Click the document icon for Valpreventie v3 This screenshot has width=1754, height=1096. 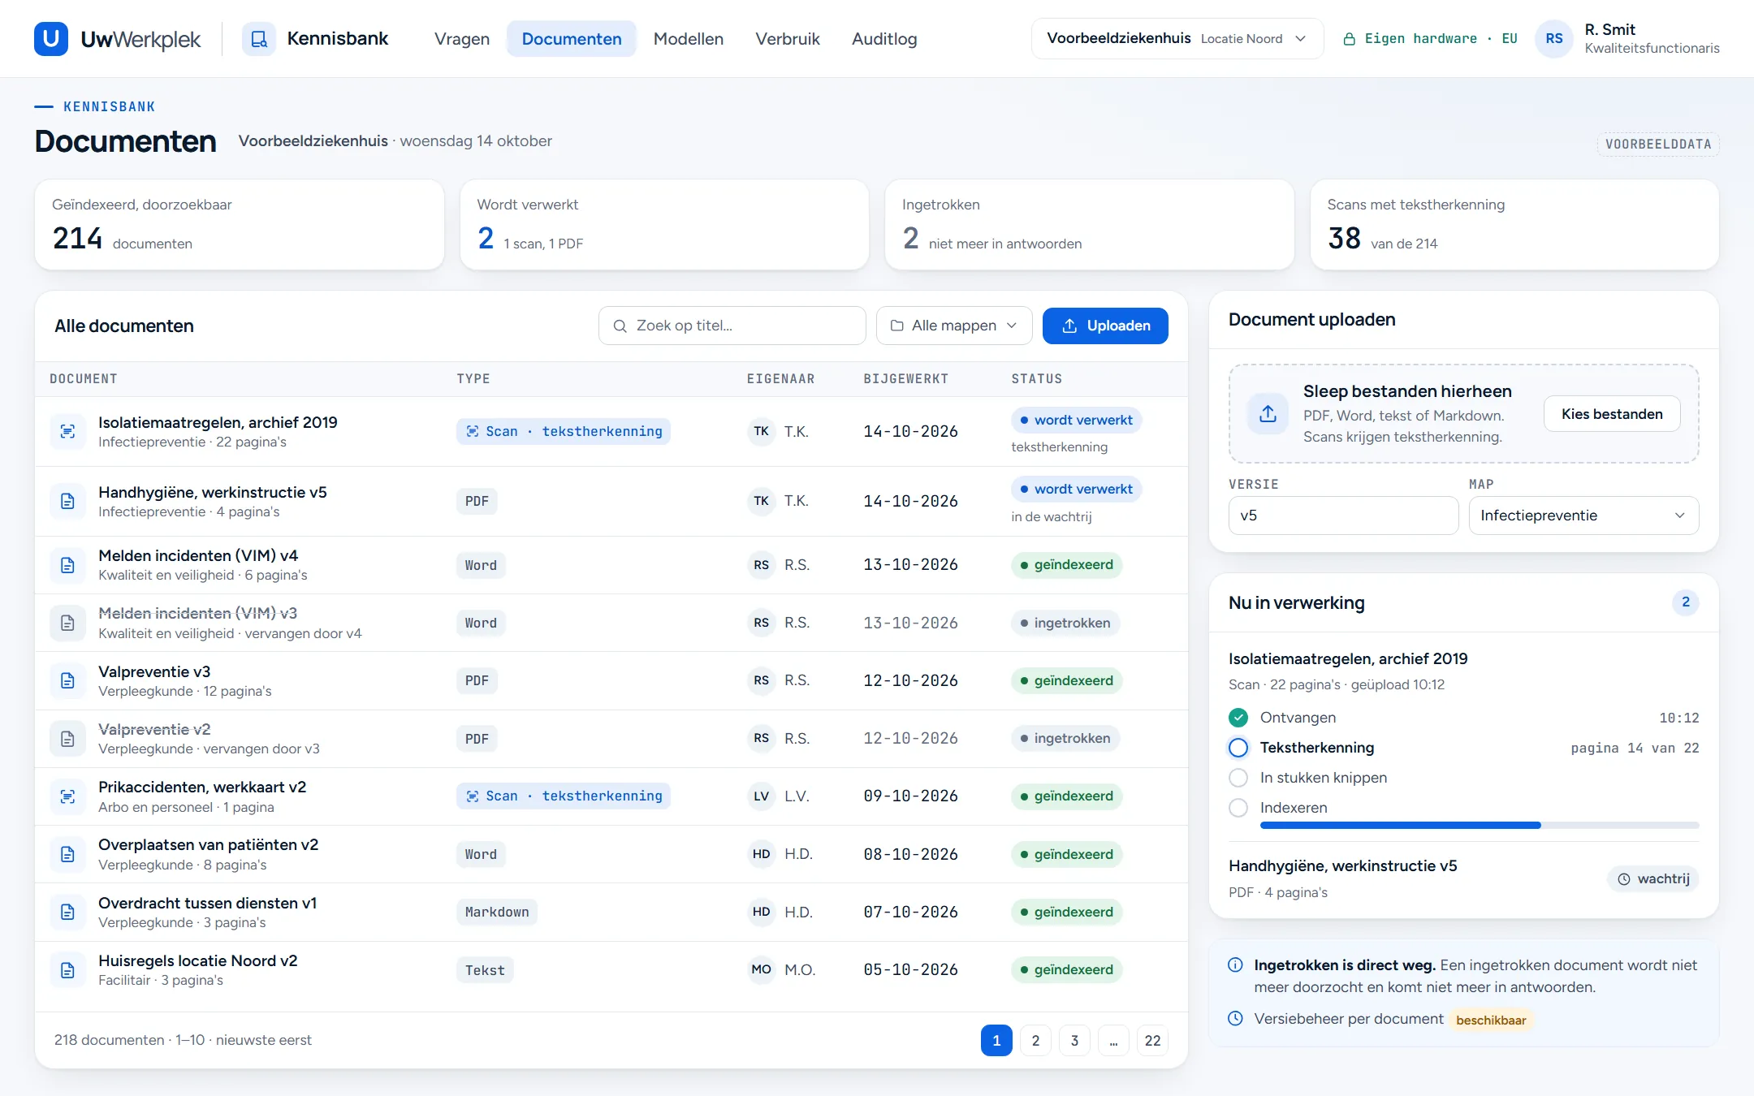tap(68, 680)
